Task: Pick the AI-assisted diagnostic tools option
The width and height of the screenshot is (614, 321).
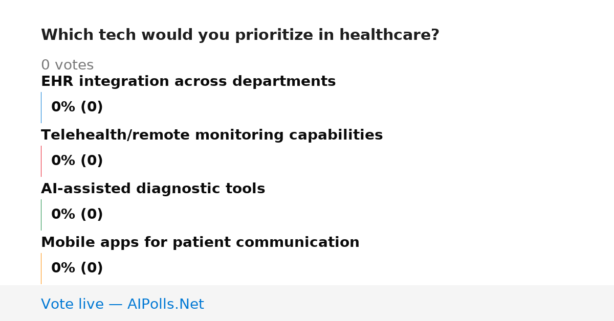Action: (x=153, y=189)
